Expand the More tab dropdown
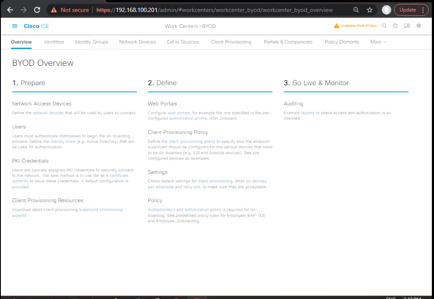 pos(378,42)
